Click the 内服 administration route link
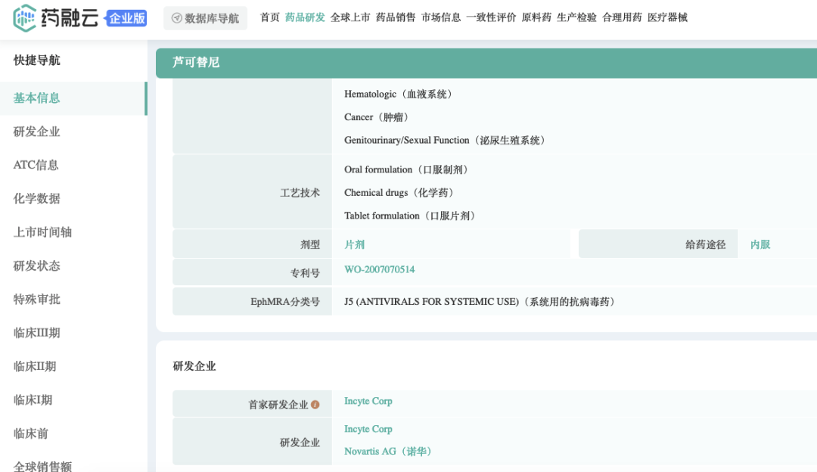817x472 pixels. coord(760,245)
